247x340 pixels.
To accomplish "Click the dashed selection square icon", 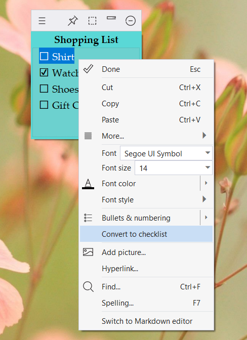I will tap(92, 21).
